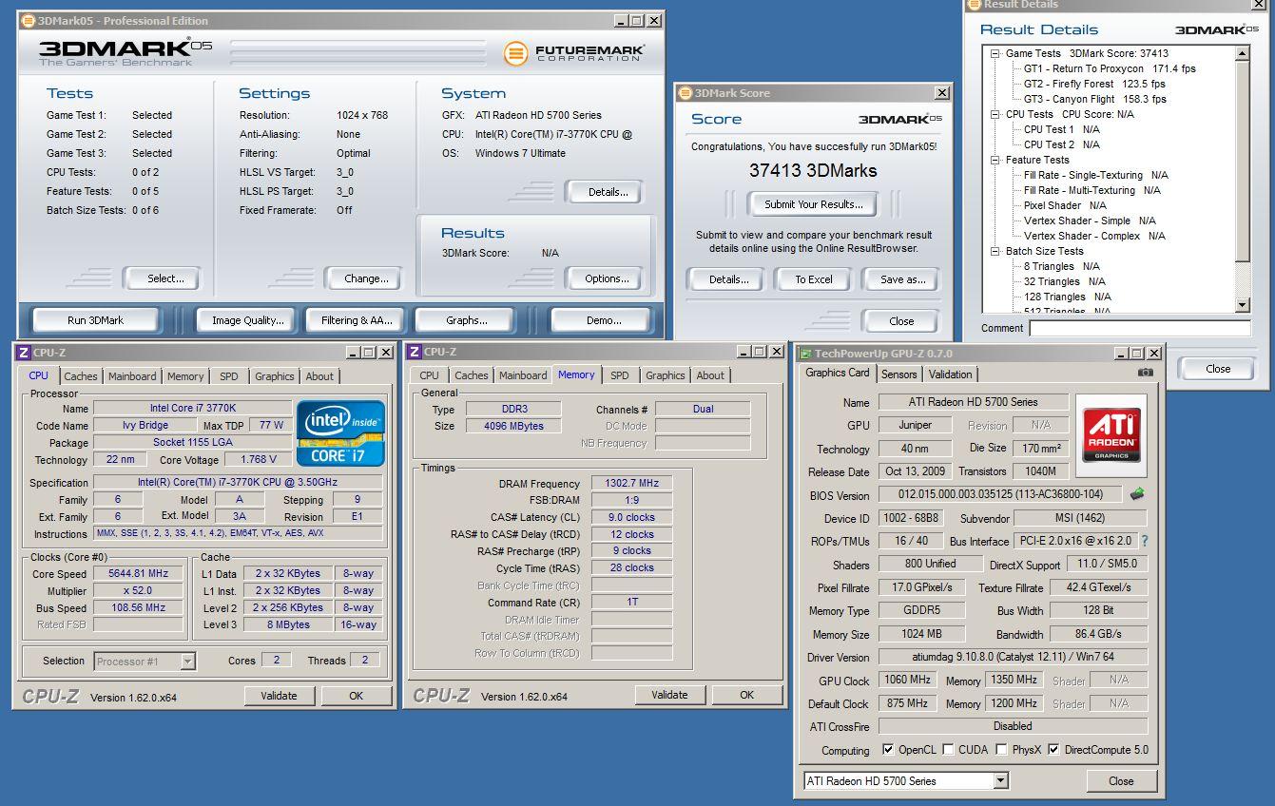Open Mainboard tab in CPU-Z CPU window
Image resolution: width=1275 pixels, height=806 pixels.
(132, 376)
